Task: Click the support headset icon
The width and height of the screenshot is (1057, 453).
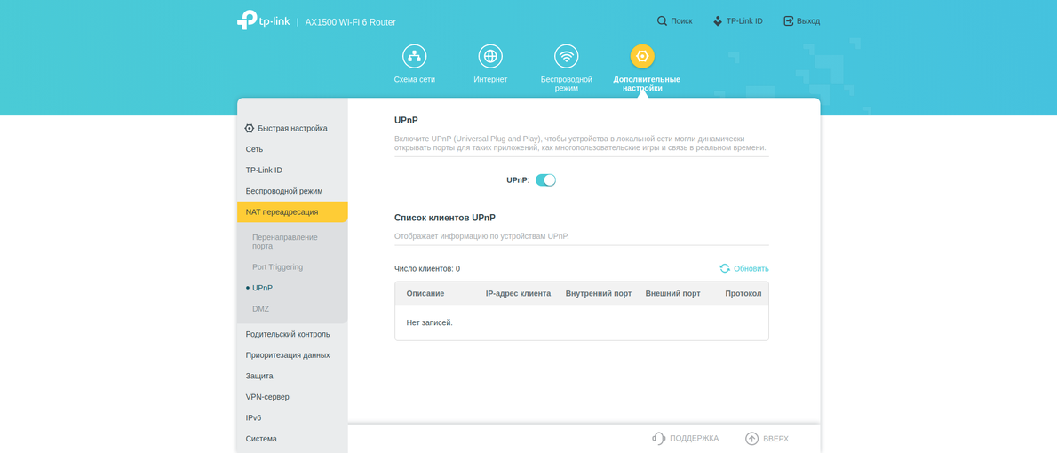Action: click(x=658, y=438)
